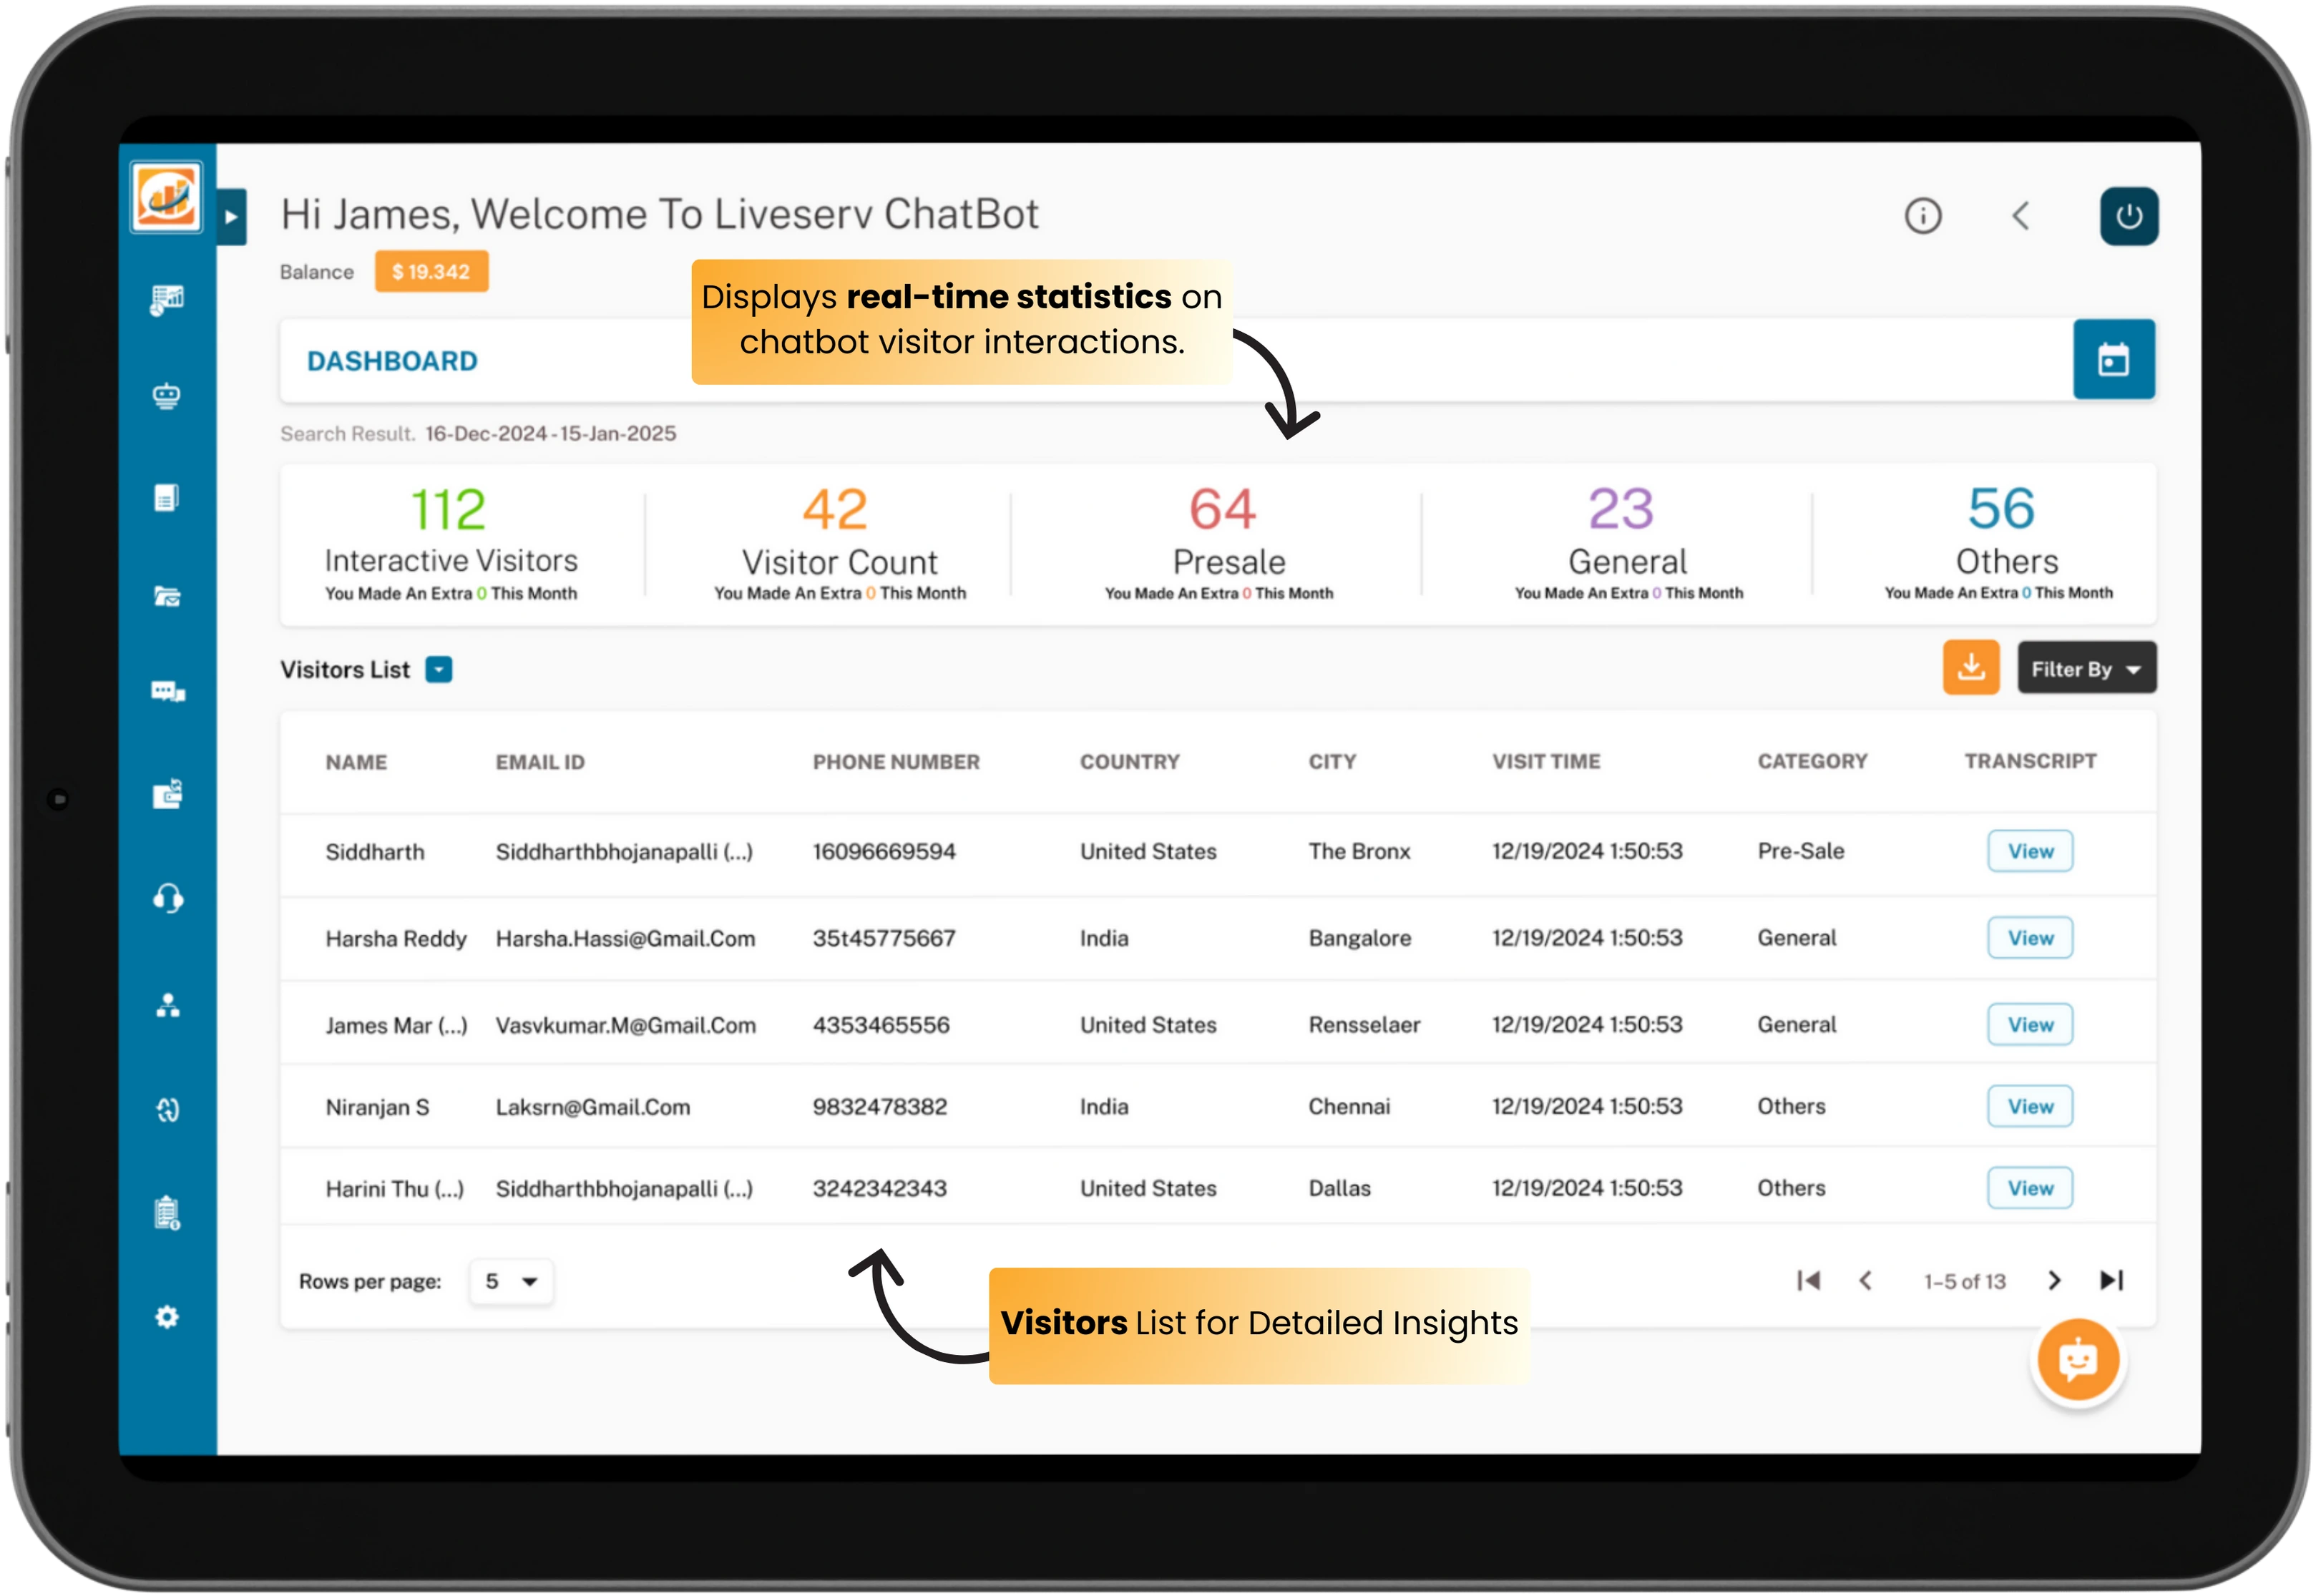The width and height of the screenshot is (2316, 1596).
Task: Click the Dallas city cell
Action: click(x=1339, y=1188)
